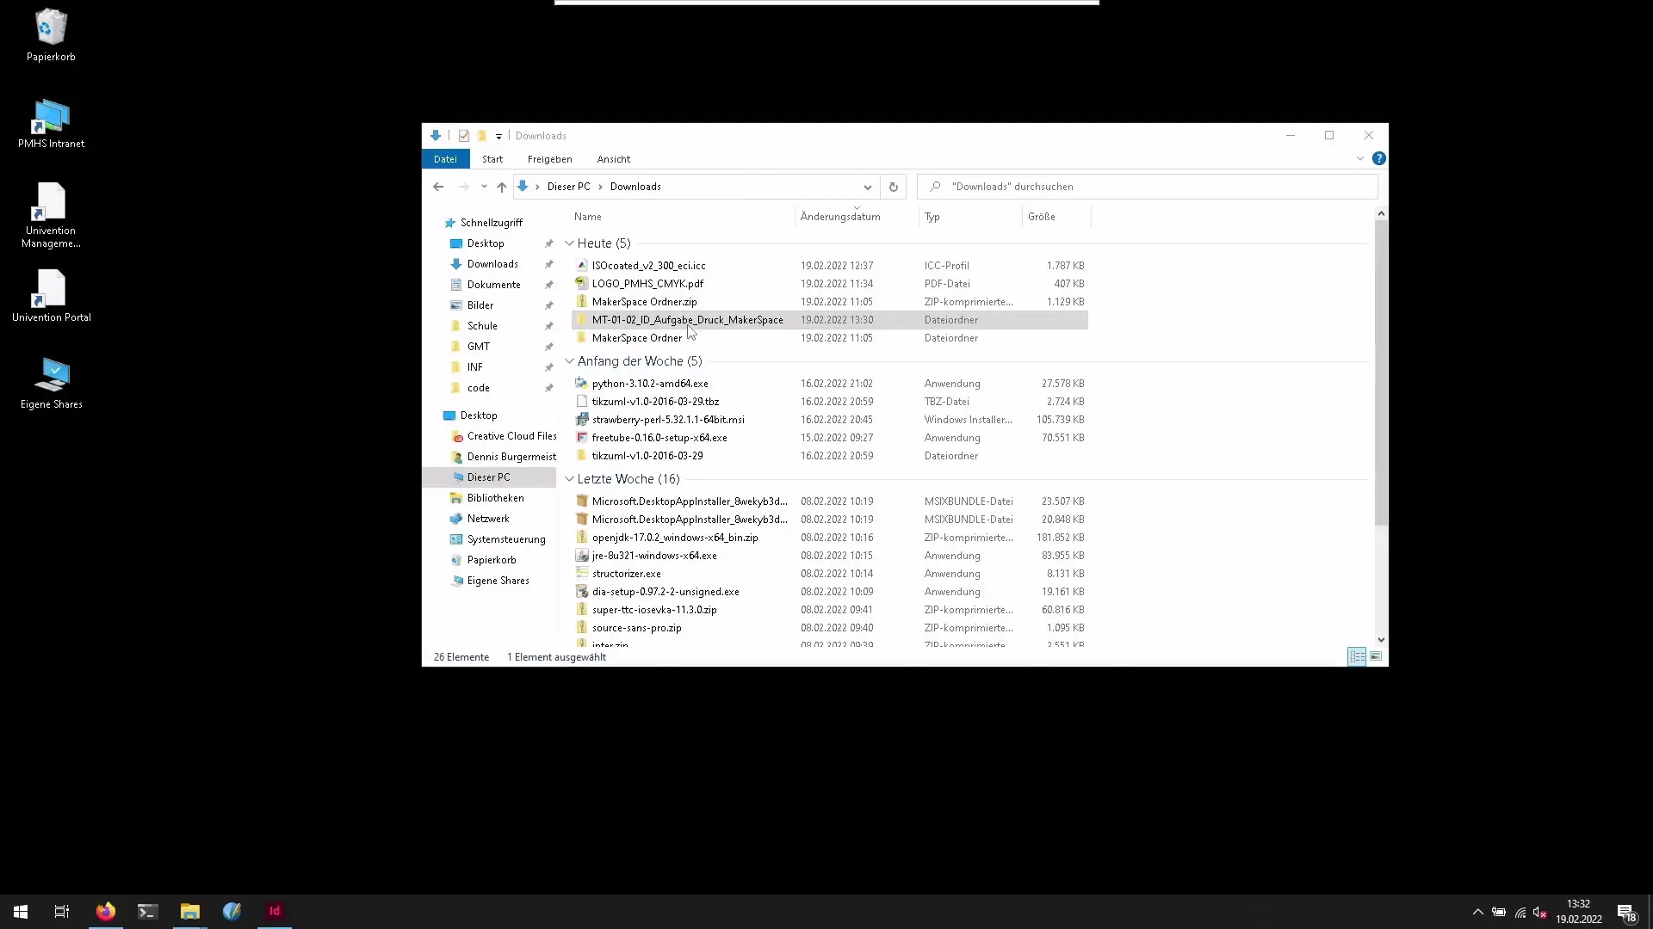The height and width of the screenshot is (929, 1653).
Task: Click the Back navigation arrow
Action: pos(438,187)
